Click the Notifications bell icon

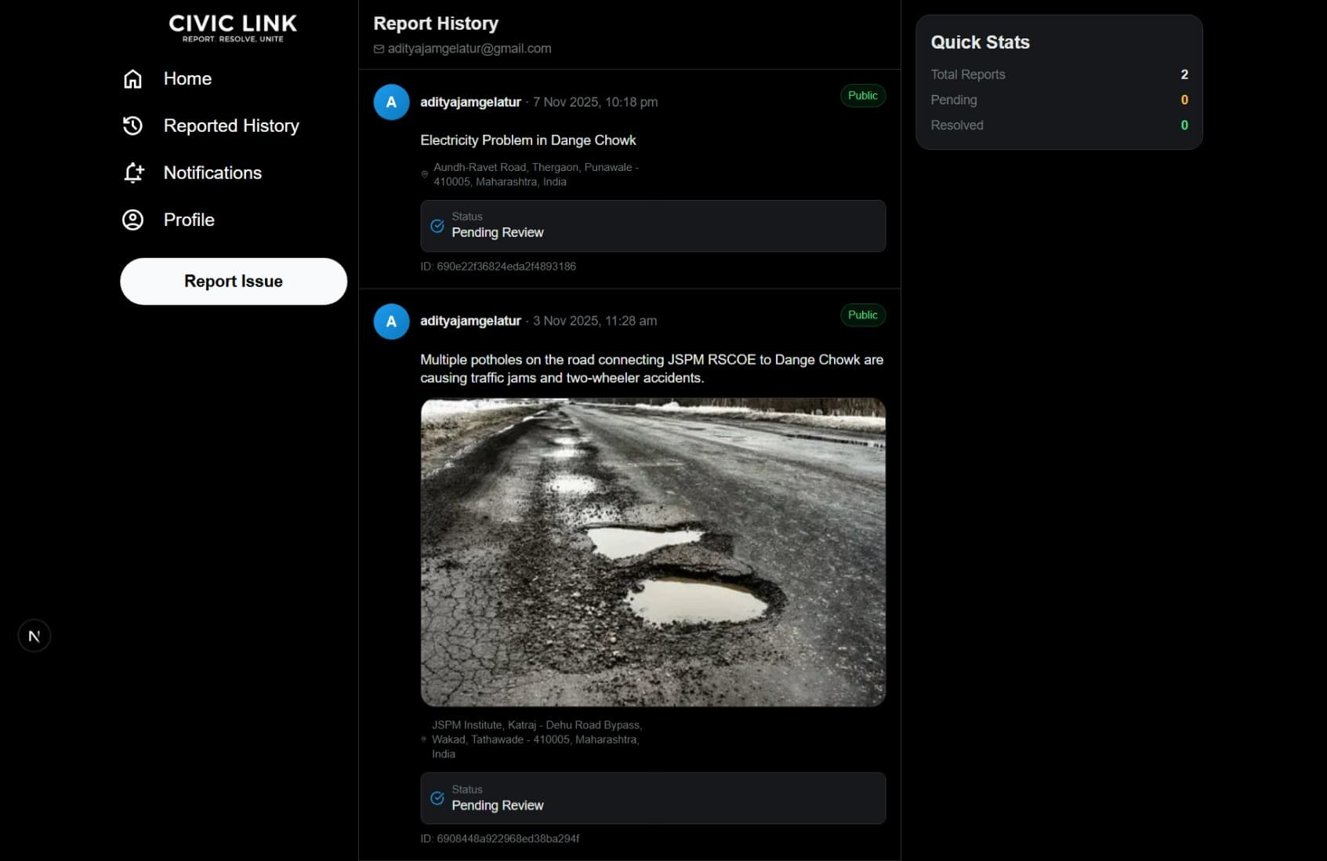[x=133, y=173]
